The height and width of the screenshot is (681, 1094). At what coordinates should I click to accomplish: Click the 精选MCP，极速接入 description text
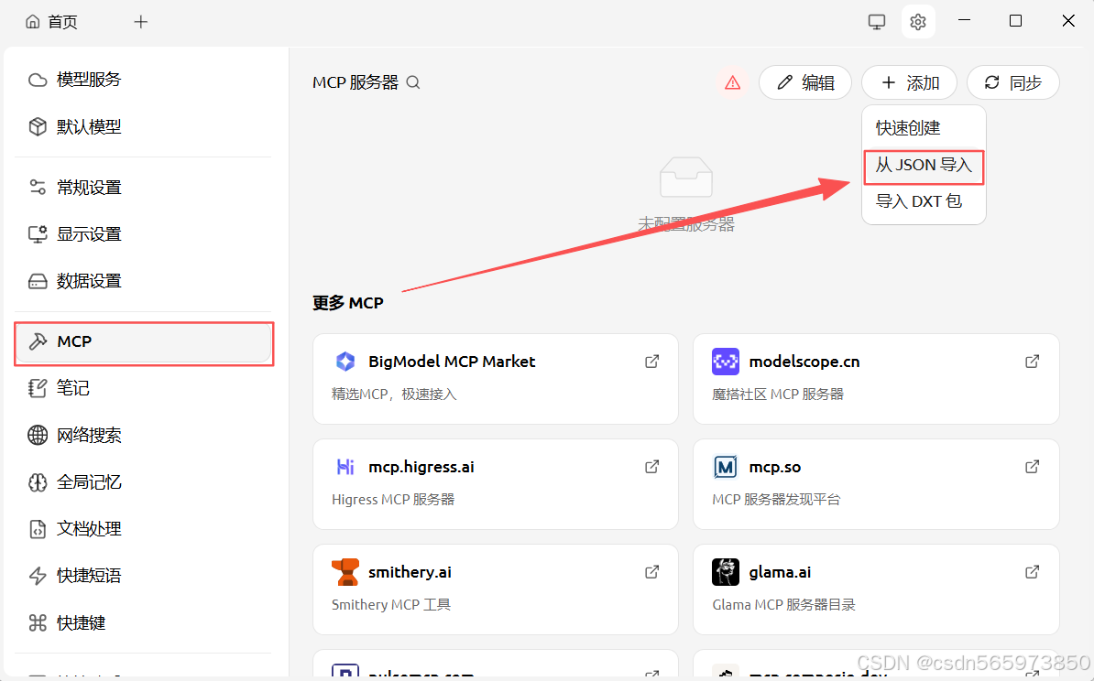coord(394,395)
